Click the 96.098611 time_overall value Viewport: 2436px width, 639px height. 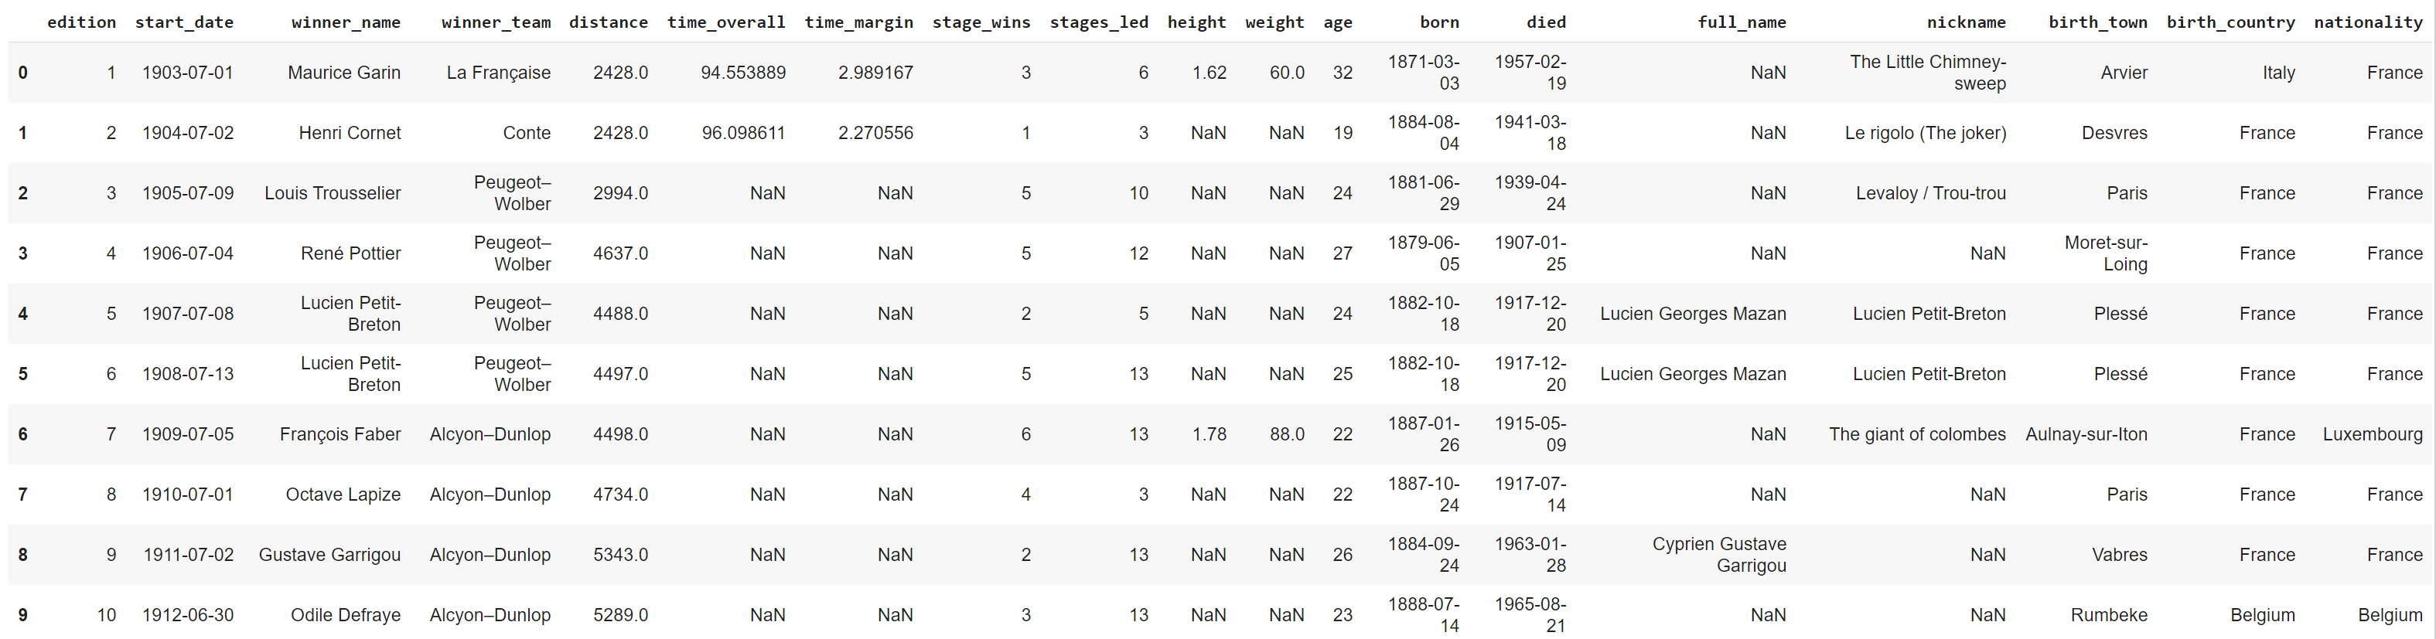(x=742, y=133)
